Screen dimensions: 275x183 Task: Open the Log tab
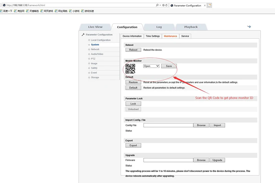click(x=159, y=27)
